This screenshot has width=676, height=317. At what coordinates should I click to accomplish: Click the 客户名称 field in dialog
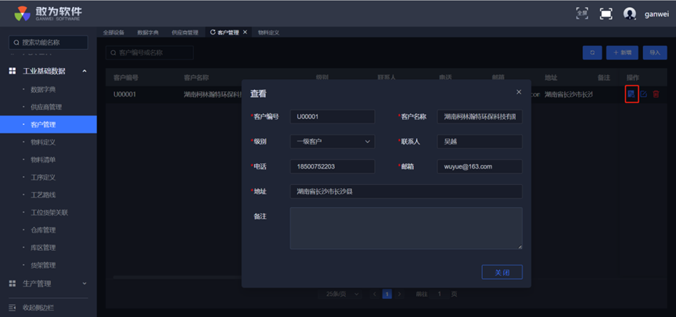click(480, 116)
